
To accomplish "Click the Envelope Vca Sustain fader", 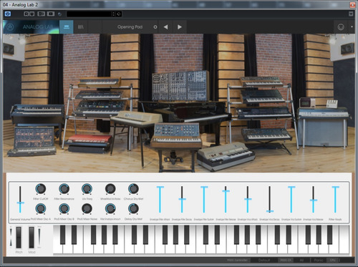I will (291, 200).
